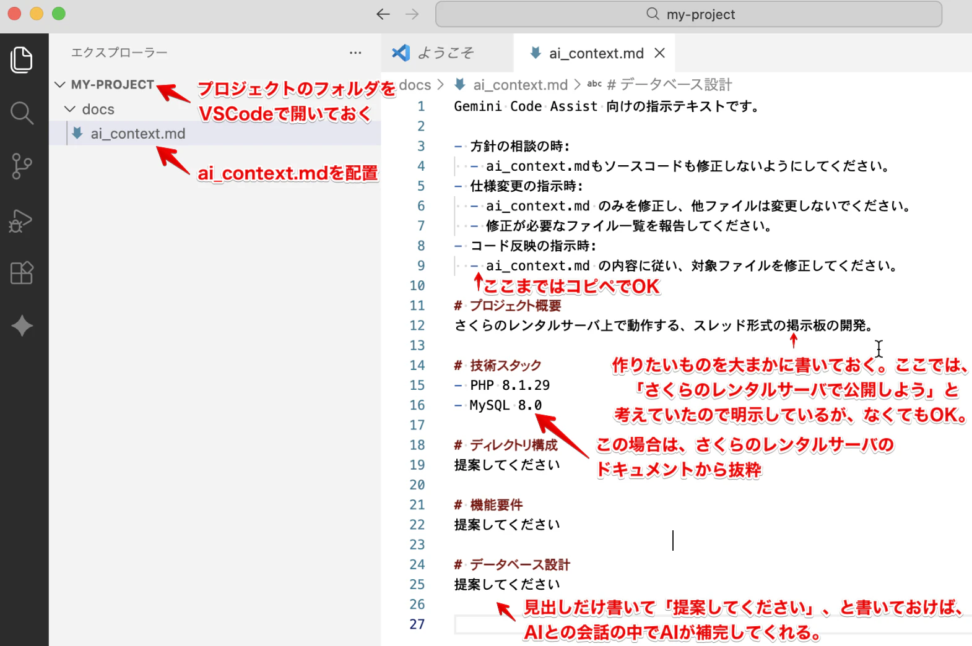Viewport: 972px width, 646px height.
Task: Click the ディレクトリ構成 heading
Action: pos(506,445)
